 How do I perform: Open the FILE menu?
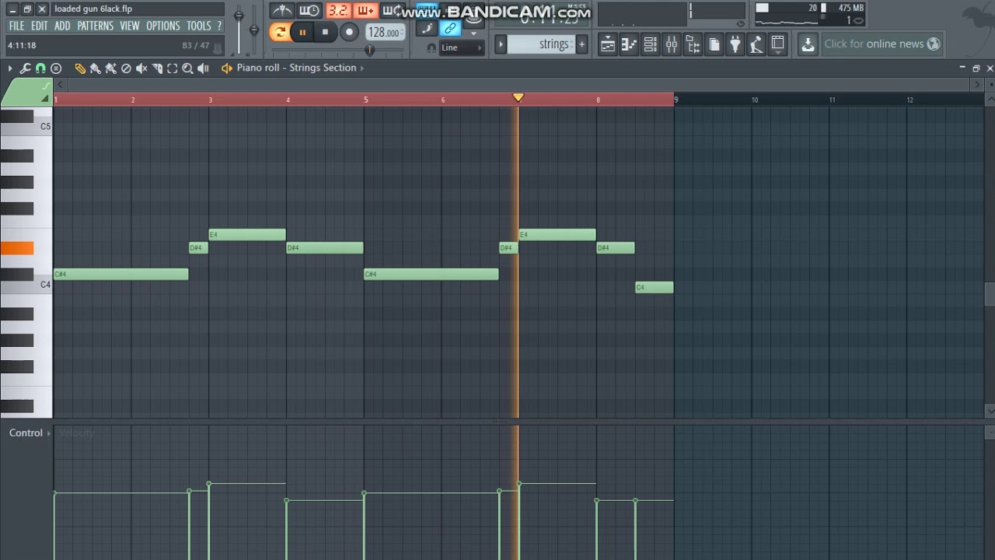[16, 26]
